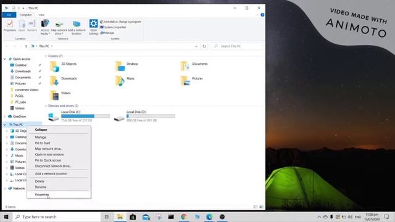Collapse the This PC tree node

(4, 125)
